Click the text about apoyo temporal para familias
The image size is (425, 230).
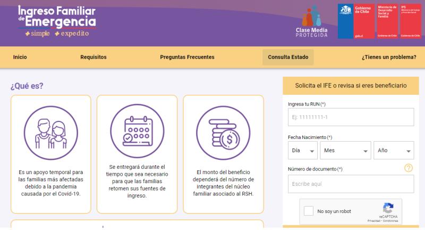(x=51, y=183)
